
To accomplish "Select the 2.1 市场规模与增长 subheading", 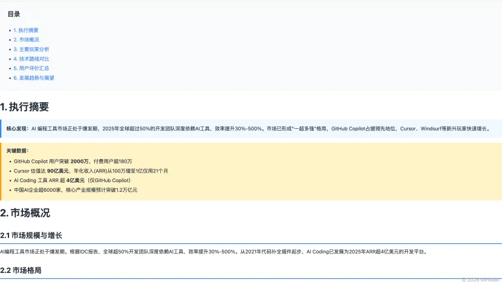I will coord(31,235).
